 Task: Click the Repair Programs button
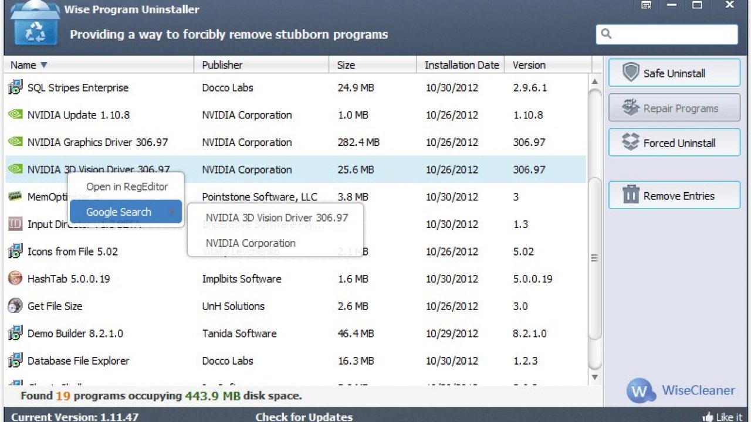(674, 108)
